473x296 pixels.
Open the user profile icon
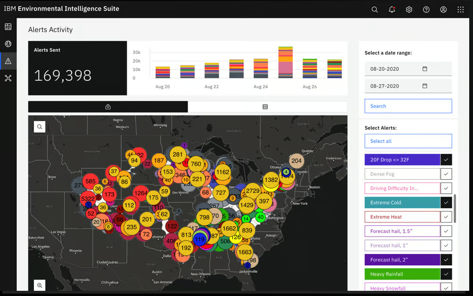(443, 9)
